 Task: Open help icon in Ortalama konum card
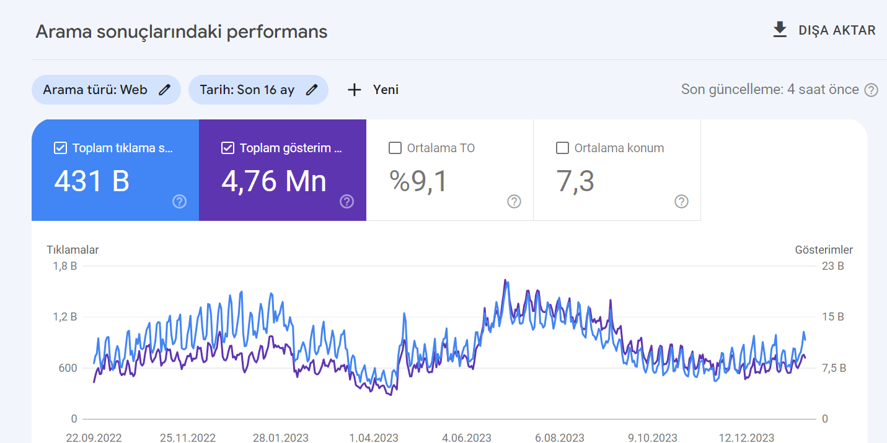681,201
